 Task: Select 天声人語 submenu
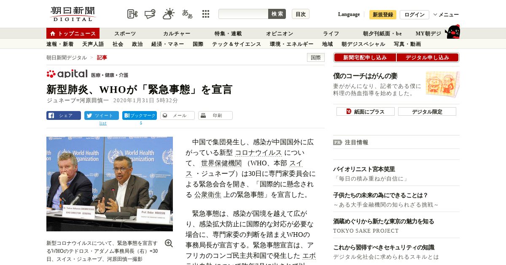[x=93, y=44]
